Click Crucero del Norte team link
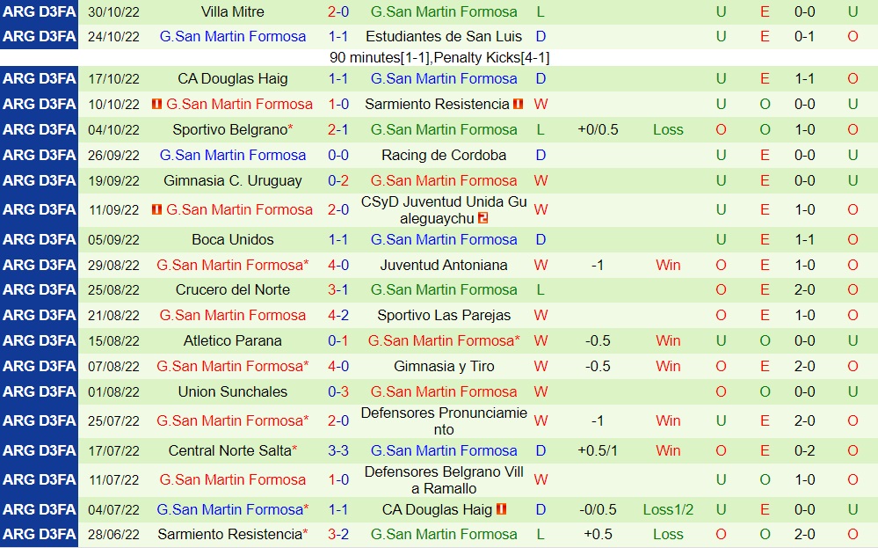This screenshot has width=878, height=548. 232,289
